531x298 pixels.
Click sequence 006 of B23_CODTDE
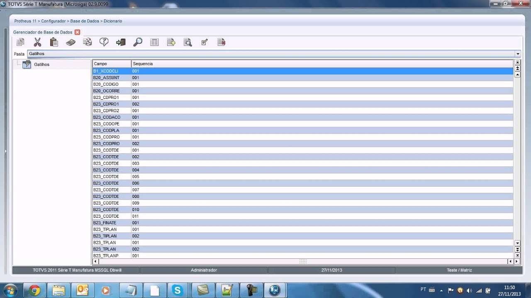pyautogui.click(x=136, y=183)
